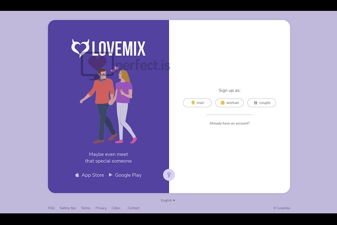Viewport: 337px width, 225px height.
Task: Click the "Sign up as:" heading
Action: pos(230,90)
